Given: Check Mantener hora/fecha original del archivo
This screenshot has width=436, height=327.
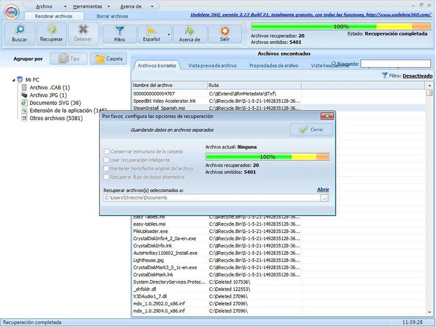Looking at the screenshot, I should point(106,168).
